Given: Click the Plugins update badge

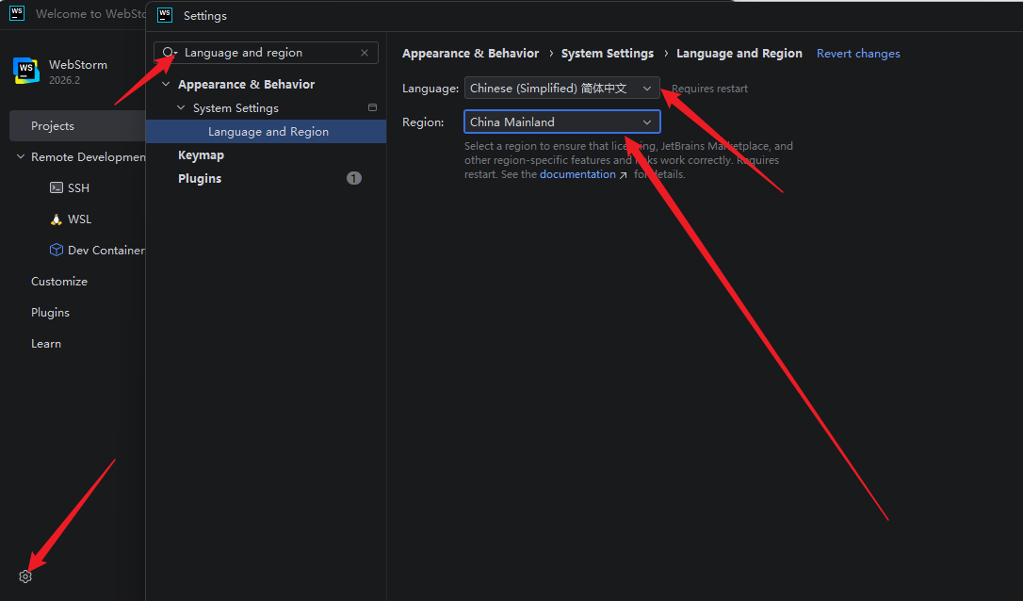Looking at the screenshot, I should [x=353, y=178].
